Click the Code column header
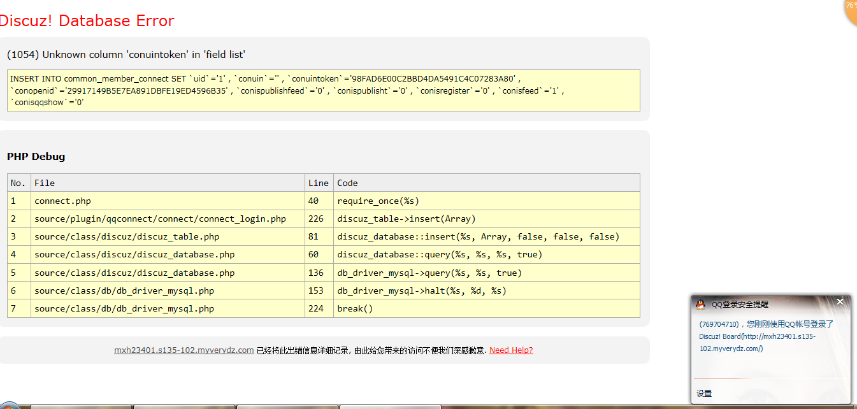857x409 pixels. click(347, 183)
